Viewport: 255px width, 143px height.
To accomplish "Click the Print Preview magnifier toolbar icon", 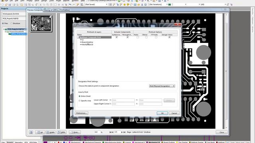I will coord(17,5).
